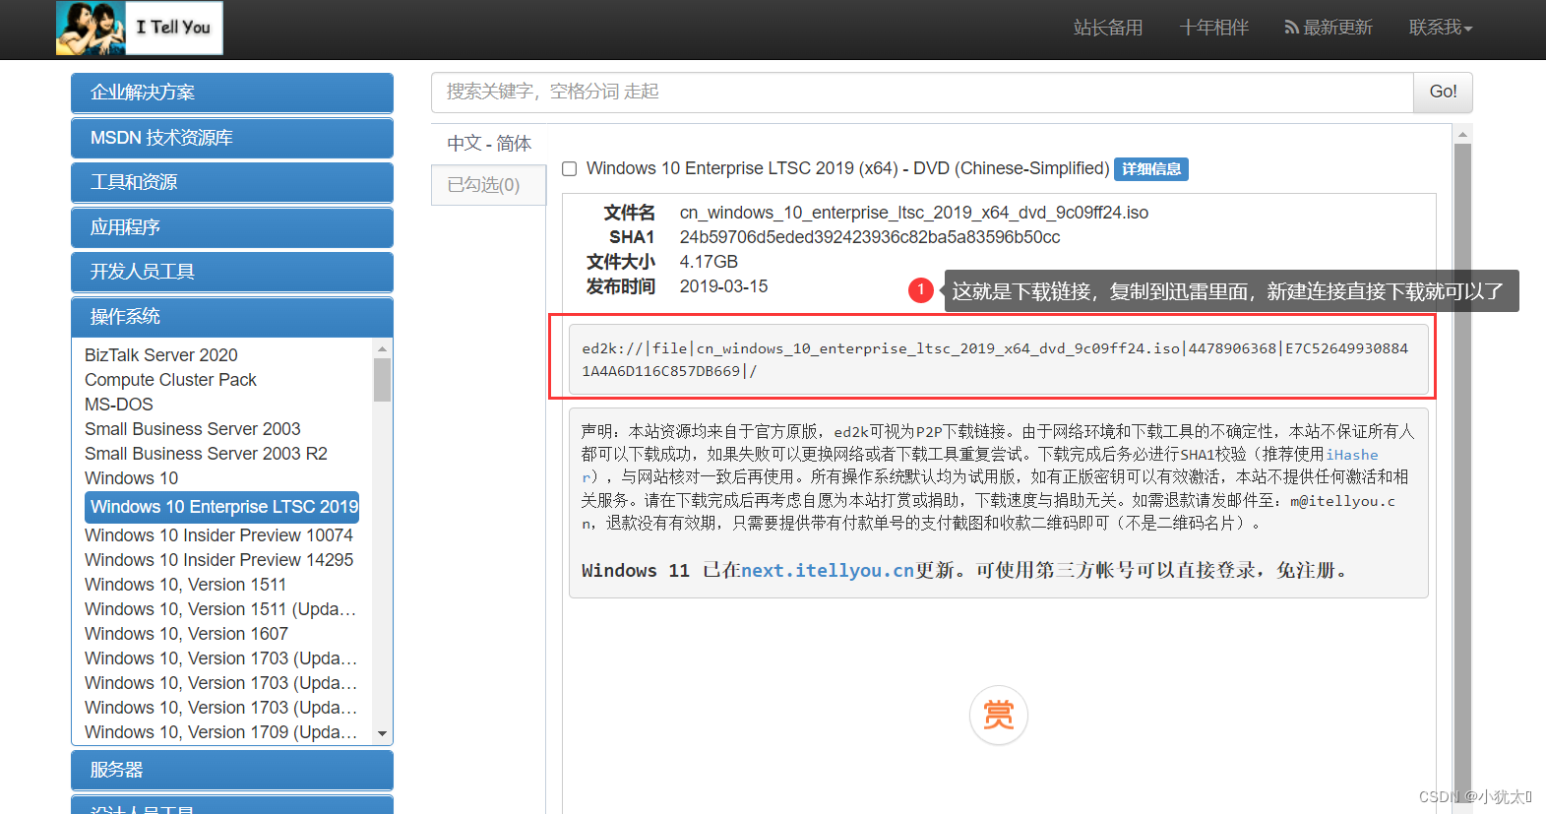This screenshot has width=1546, height=814.
Task: Click the Go! search button
Action: [x=1443, y=92]
